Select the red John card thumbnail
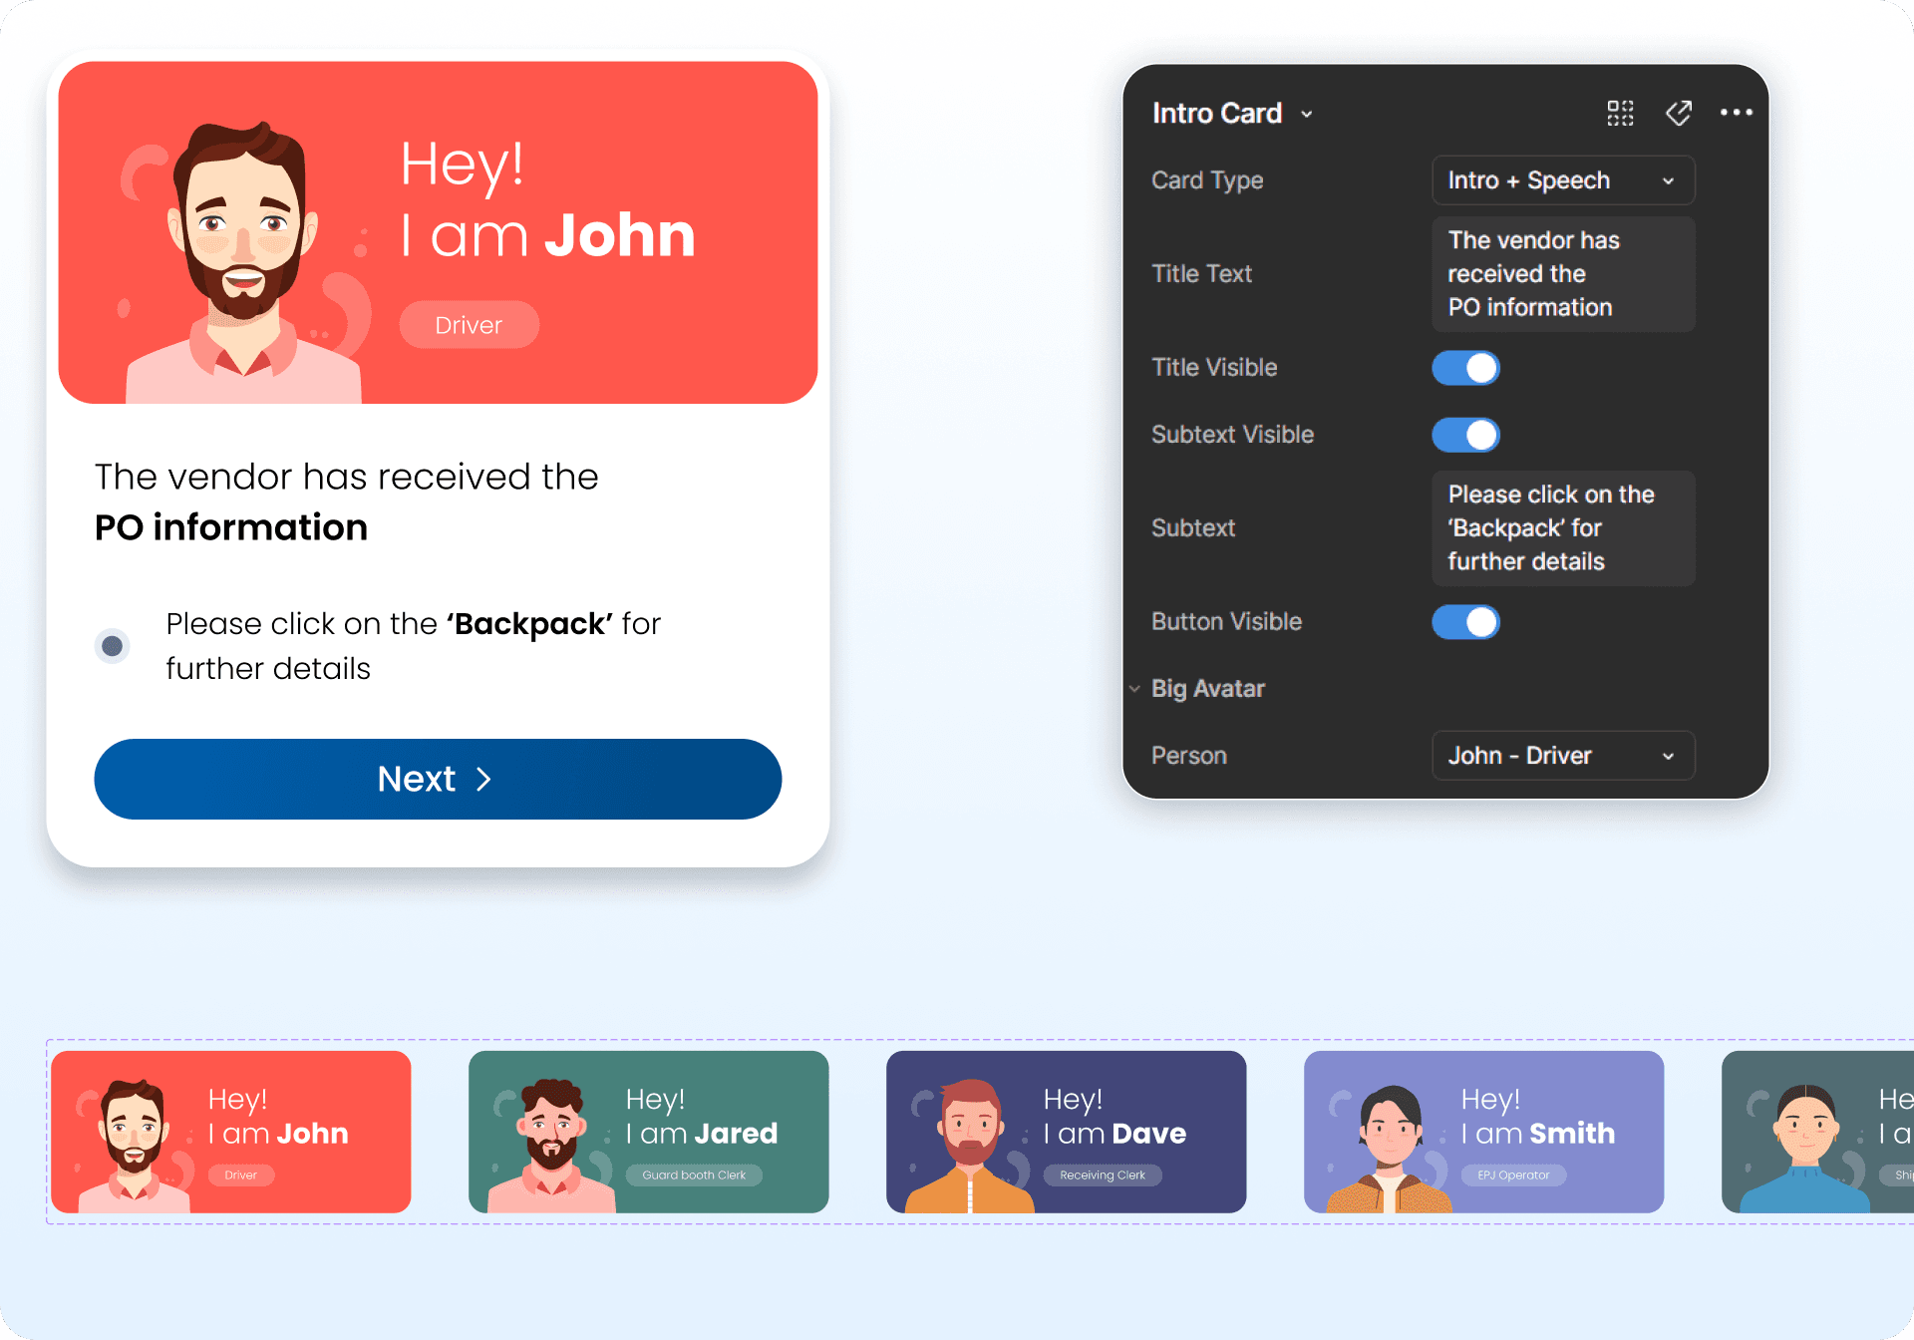Screen dimensions: 1914x1340 [231, 1132]
